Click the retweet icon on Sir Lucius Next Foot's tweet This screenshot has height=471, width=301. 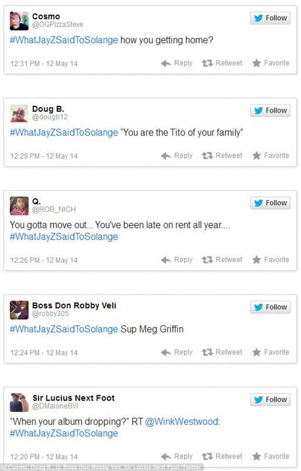coord(207,457)
